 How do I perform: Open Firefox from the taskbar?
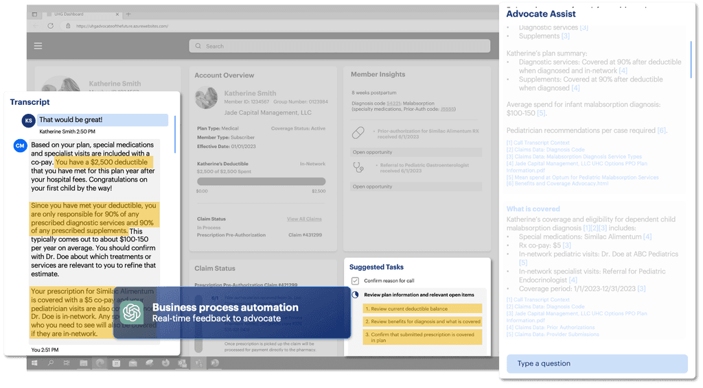pos(165,363)
